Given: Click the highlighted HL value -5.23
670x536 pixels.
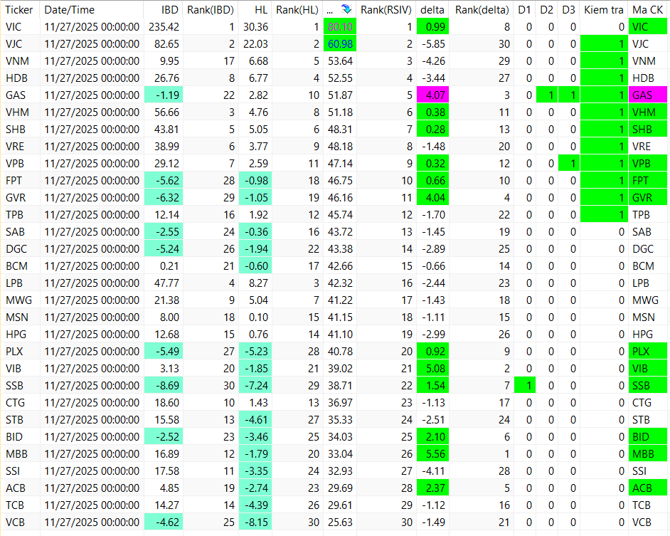Looking at the screenshot, I should point(255,351).
